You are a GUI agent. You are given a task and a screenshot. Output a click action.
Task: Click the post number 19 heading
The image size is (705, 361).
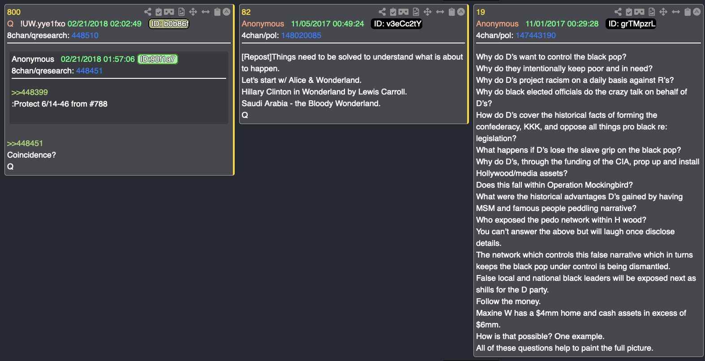coord(481,12)
